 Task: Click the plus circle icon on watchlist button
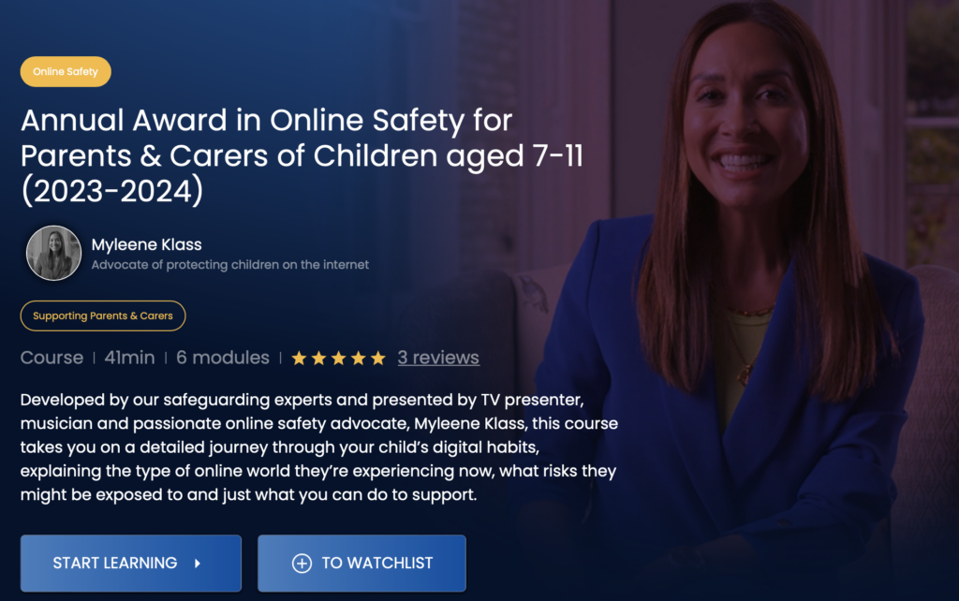point(302,564)
